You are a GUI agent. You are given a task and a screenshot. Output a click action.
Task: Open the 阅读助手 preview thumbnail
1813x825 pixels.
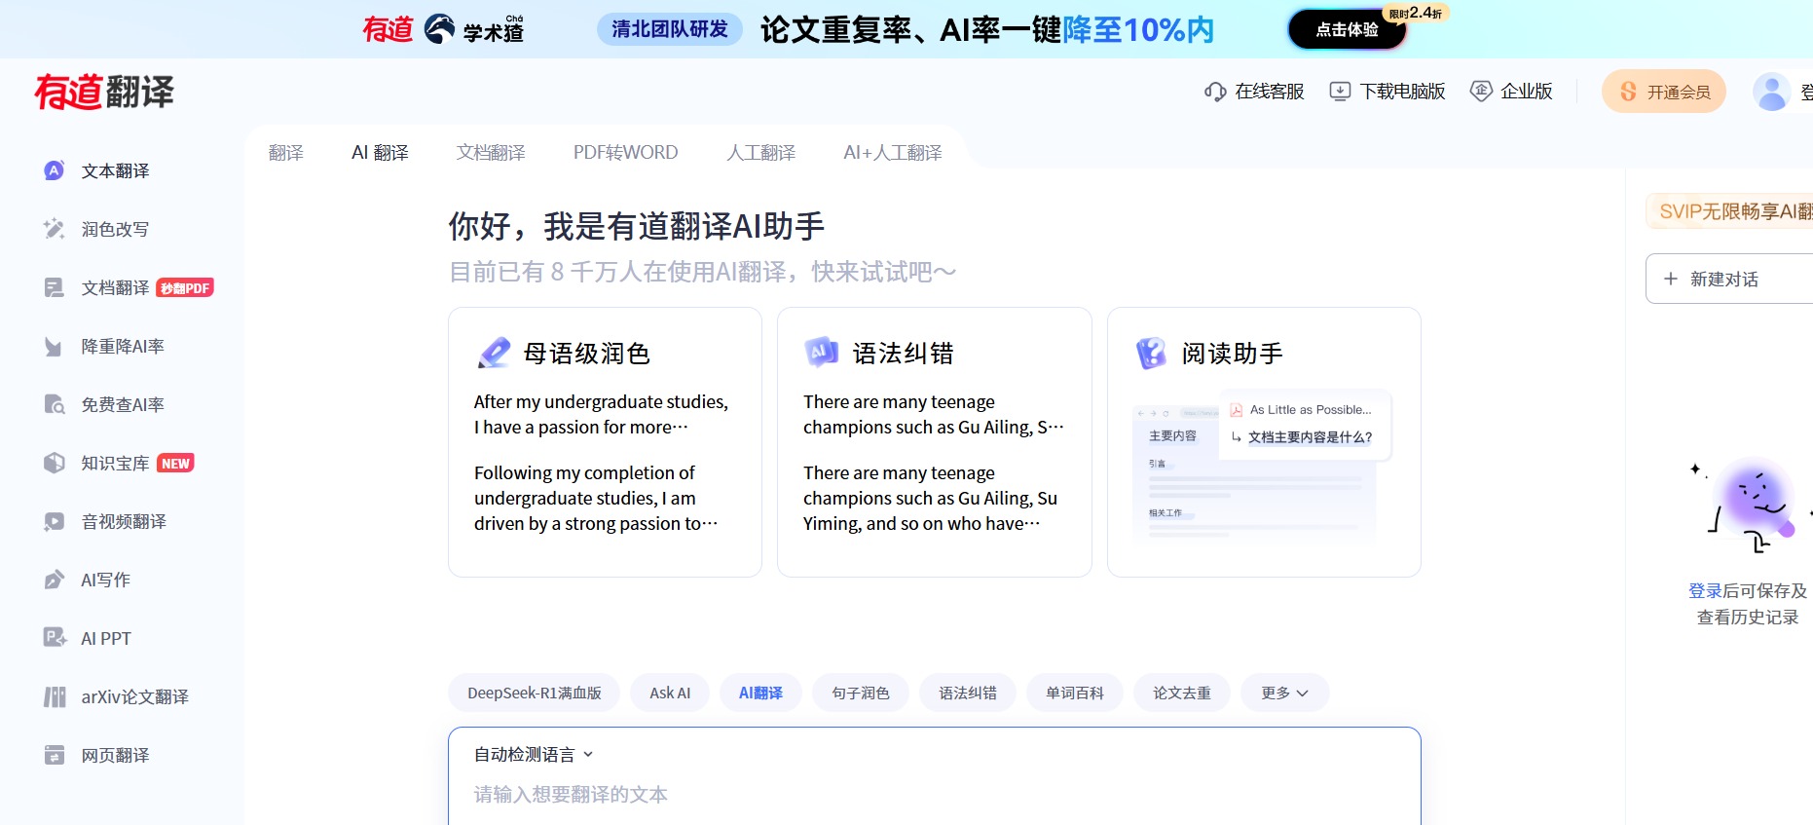[1263, 466]
